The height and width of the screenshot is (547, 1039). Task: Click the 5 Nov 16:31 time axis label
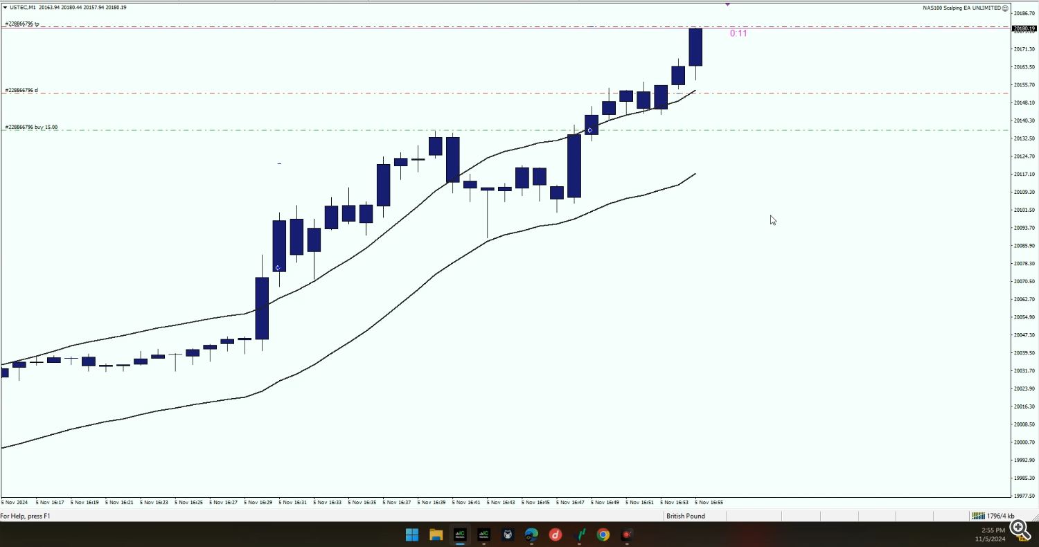point(292,502)
